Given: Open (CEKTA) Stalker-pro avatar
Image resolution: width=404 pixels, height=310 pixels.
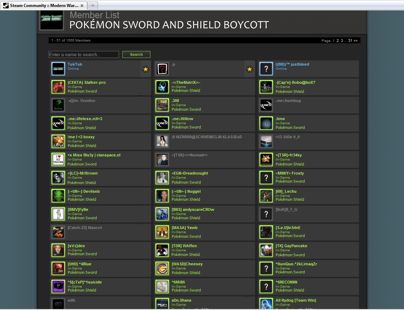Looking at the screenshot, I should (x=58, y=87).
